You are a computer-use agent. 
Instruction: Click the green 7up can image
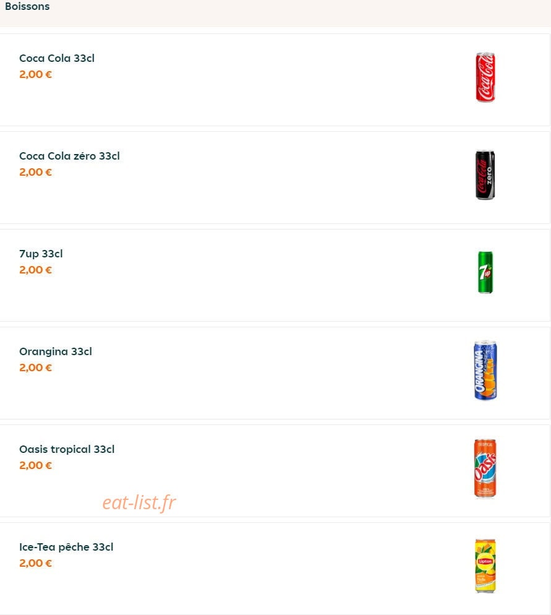click(485, 272)
